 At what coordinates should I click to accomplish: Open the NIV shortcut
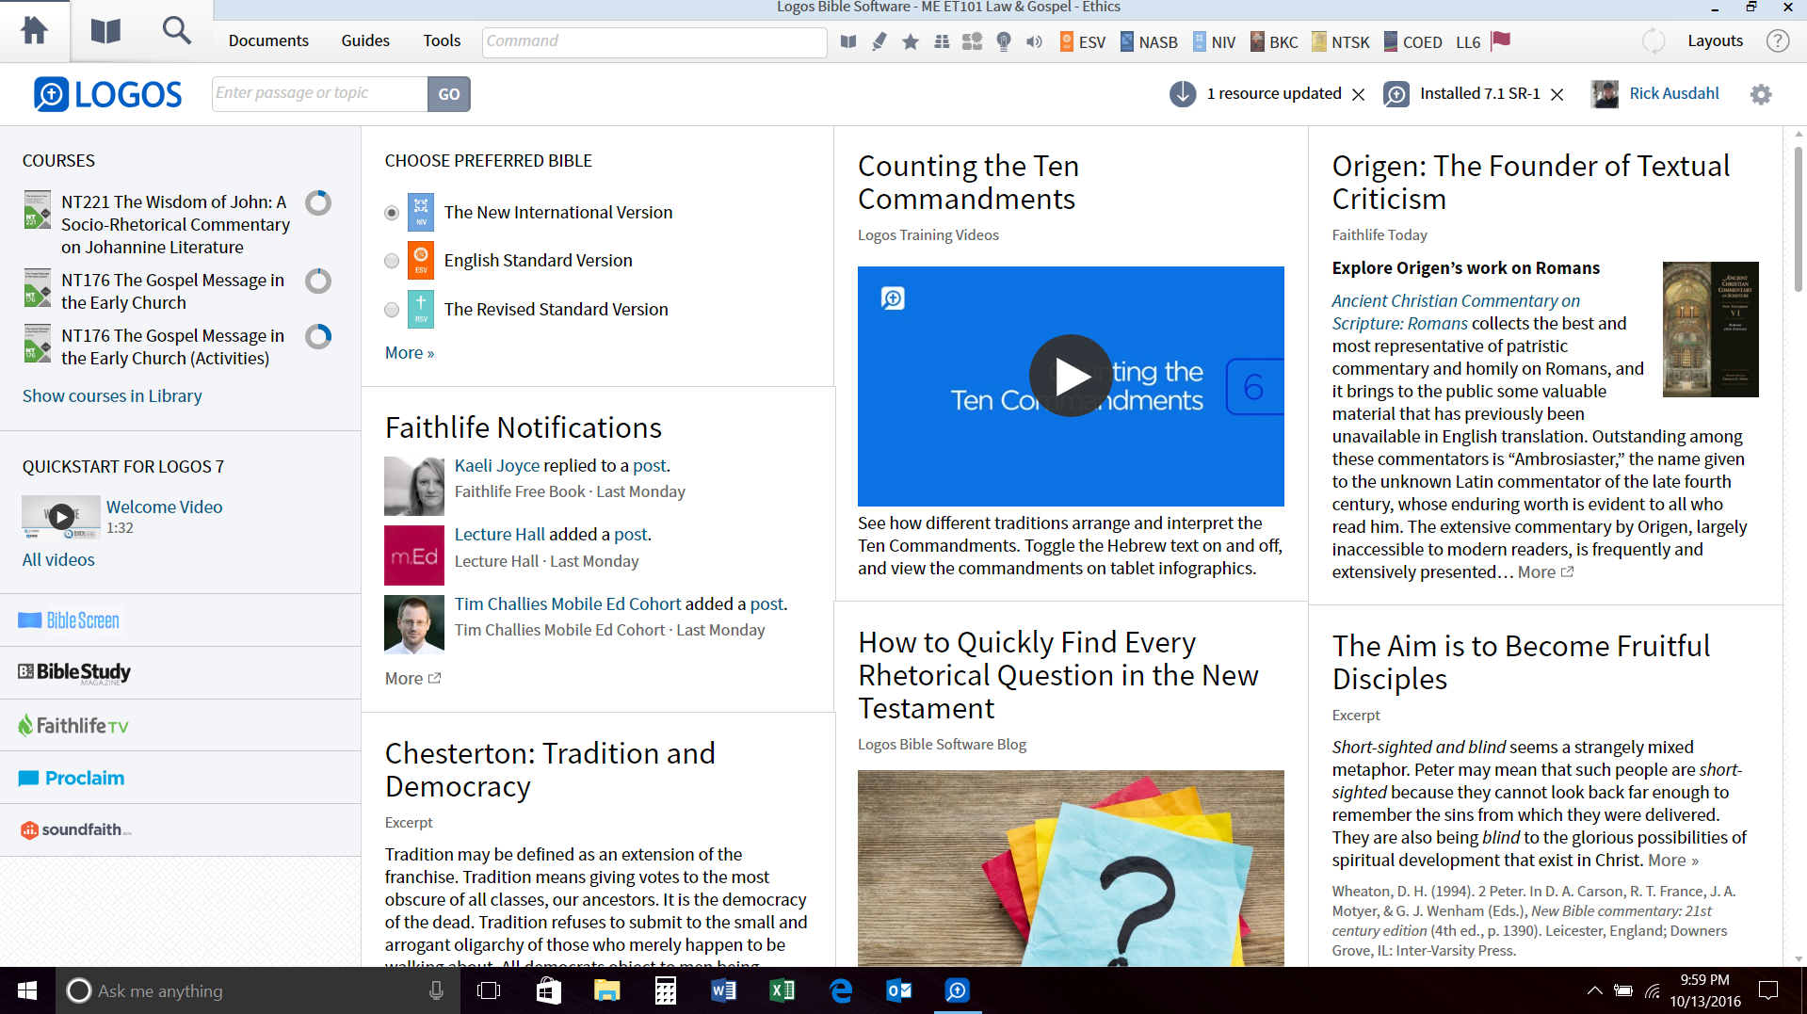(1215, 41)
